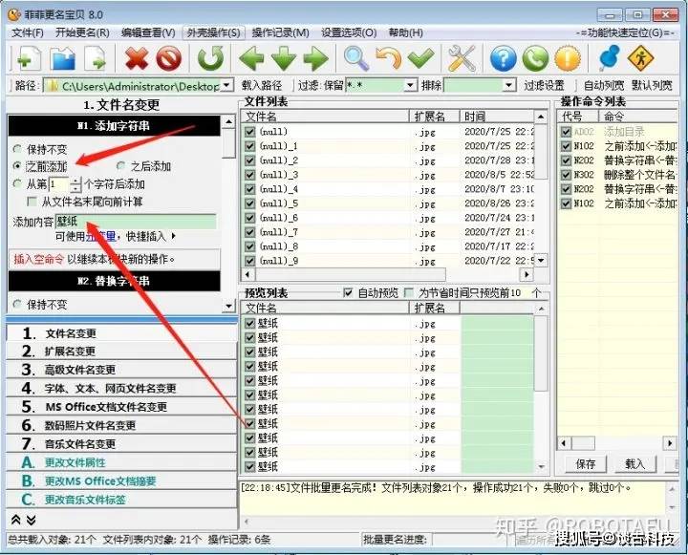Expand section 3. 高级文件名变更
This screenshot has height=555, width=688.
click(121, 370)
